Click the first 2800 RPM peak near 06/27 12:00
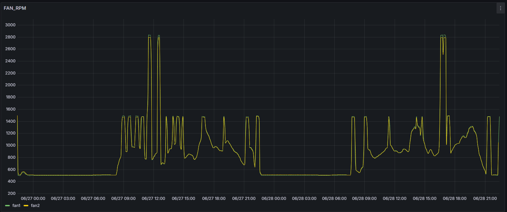 149,36
